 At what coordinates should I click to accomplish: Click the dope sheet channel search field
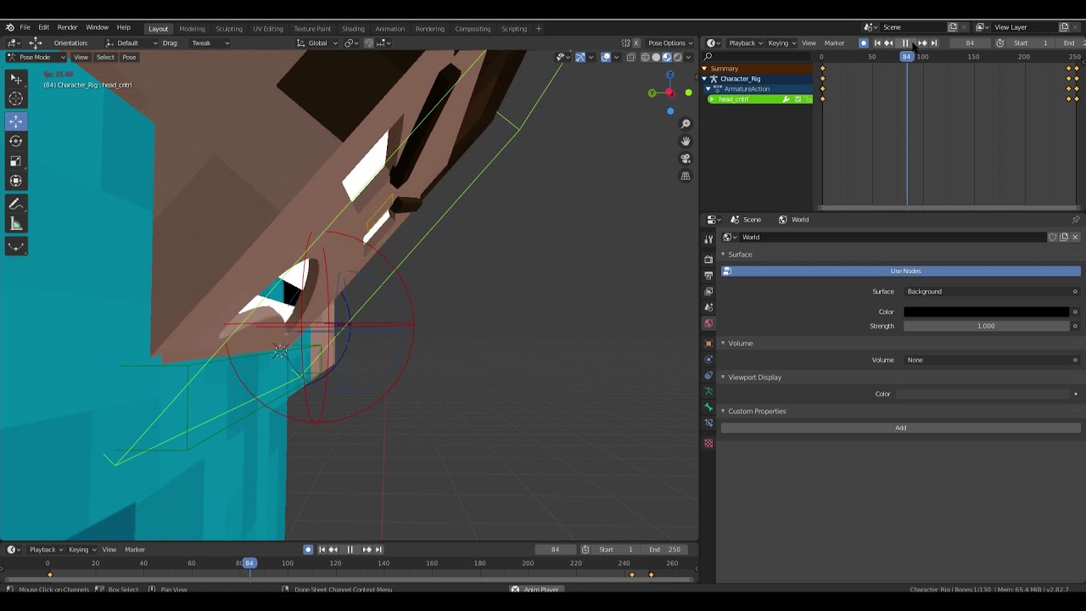tap(759, 57)
